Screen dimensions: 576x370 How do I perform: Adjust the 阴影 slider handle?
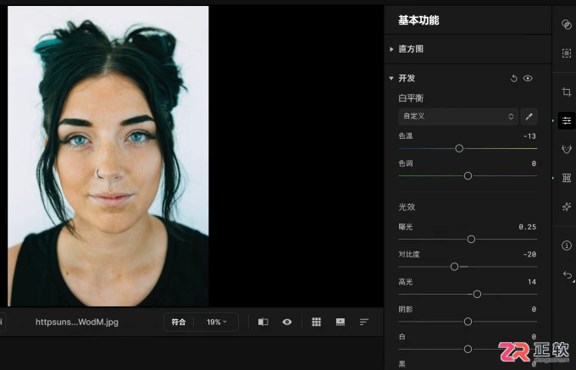[468, 322]
